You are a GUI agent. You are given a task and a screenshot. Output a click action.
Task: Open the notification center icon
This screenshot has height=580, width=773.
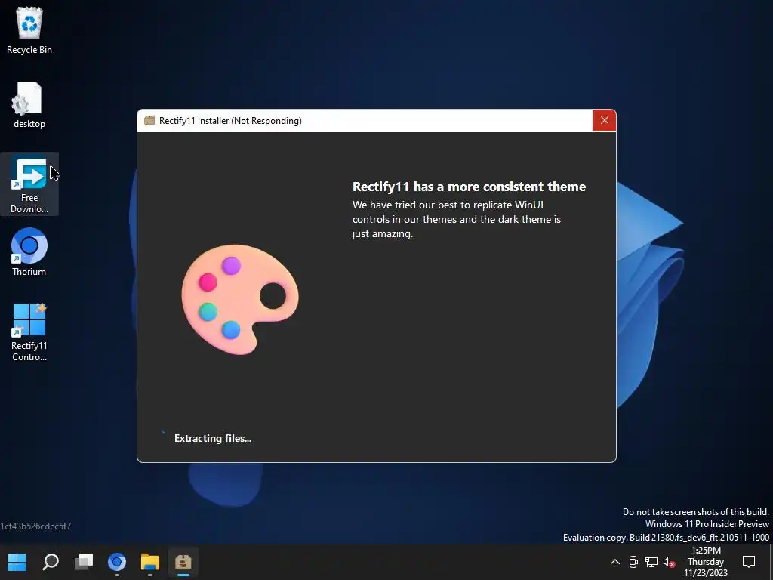click(x=749, y=562)
